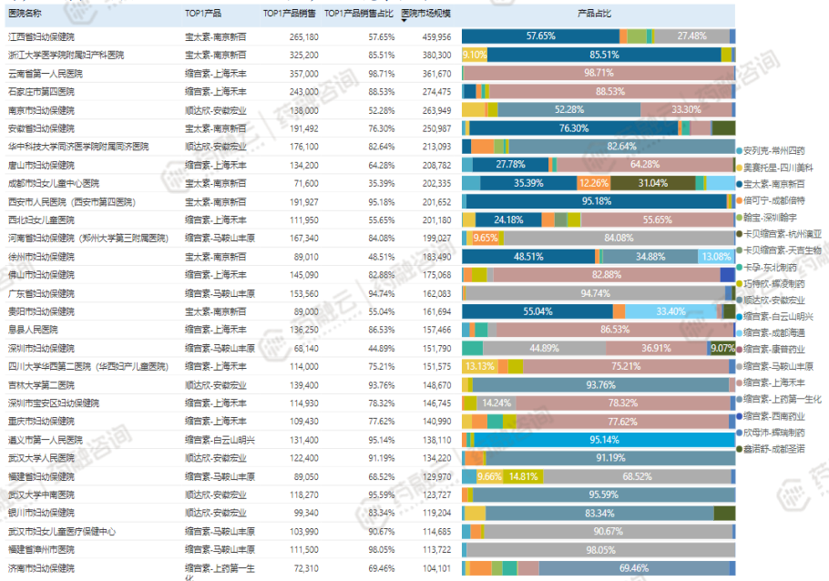Select the 倍可宁-成都倍特 legend entry
The width and height of the screenshot is (829, 581).
click(771, 200)
